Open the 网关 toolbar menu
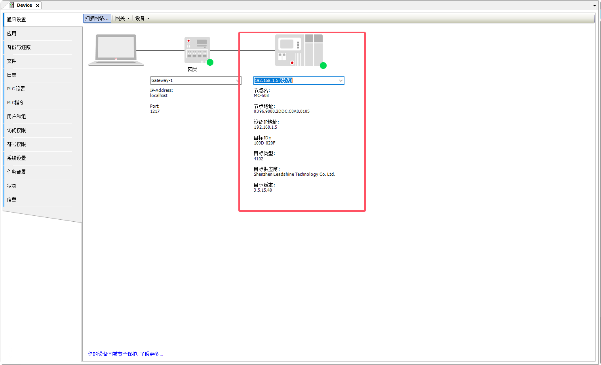Image resolution: width=601 pixels, height=365 pixels. click(x=122, y=18)
